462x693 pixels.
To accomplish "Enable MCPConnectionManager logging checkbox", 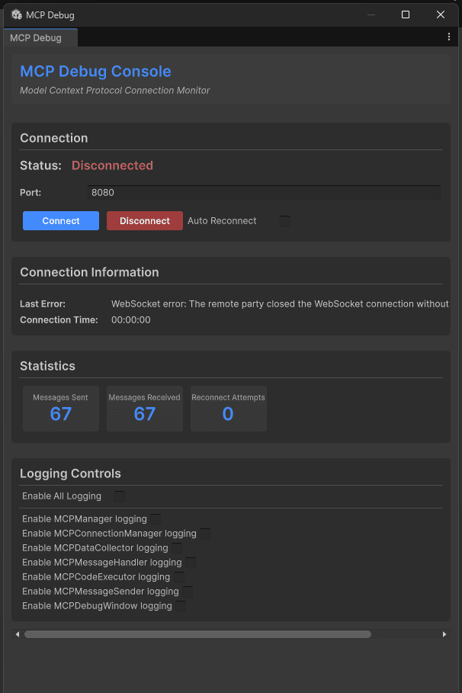I will coord(204,534).
